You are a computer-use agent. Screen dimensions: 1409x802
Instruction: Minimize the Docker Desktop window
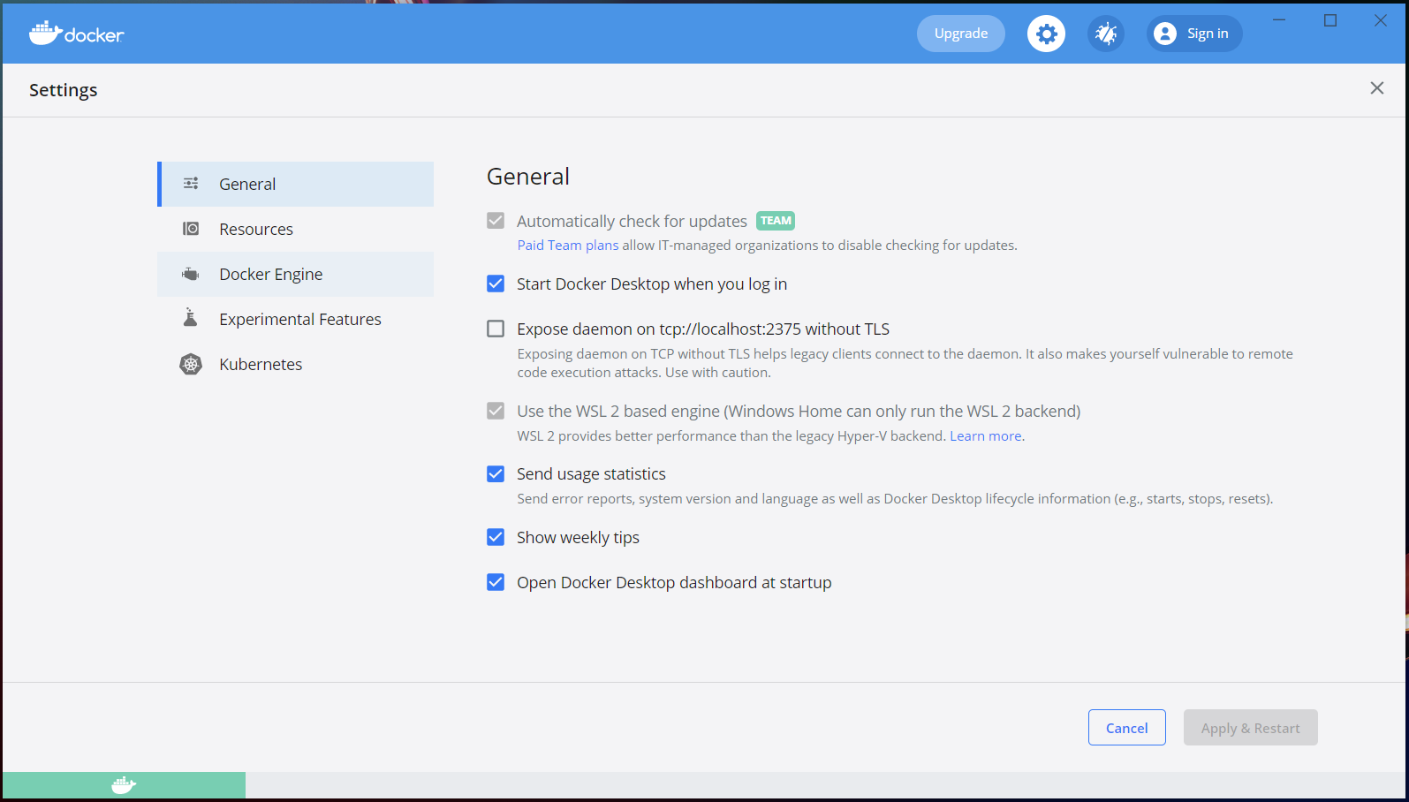click(x=1279, y=20)
